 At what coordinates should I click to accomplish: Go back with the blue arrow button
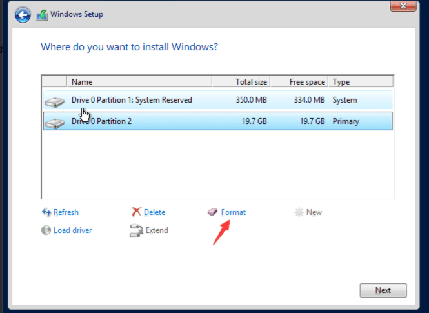23,15
